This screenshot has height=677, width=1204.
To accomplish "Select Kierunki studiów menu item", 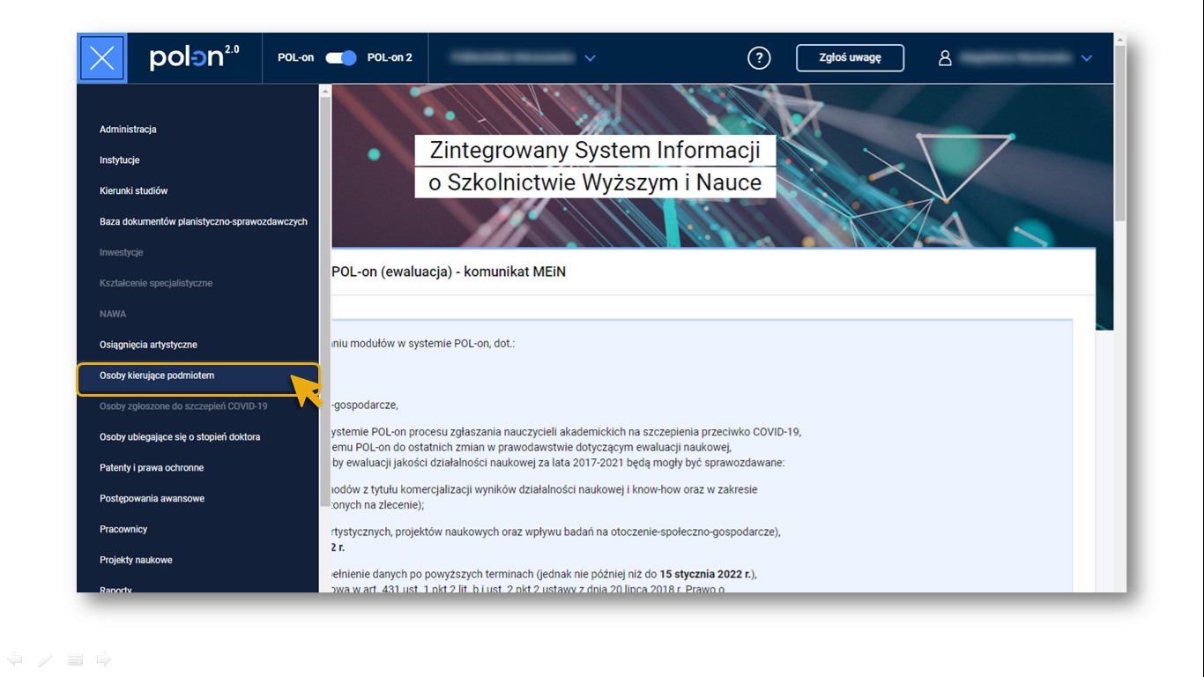I will (x=133, y=191).
